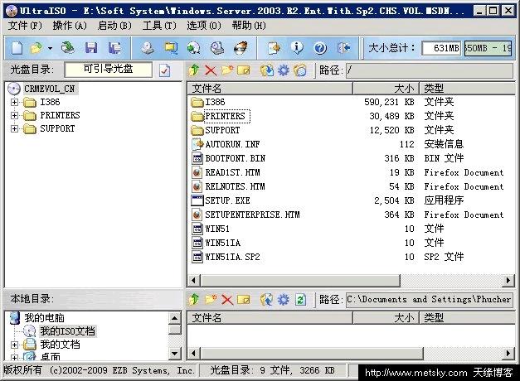The image size is (520, 381).
Task: Select 我的电脑 in local tree
Action: pyautogui.click(x=45, y=318)
